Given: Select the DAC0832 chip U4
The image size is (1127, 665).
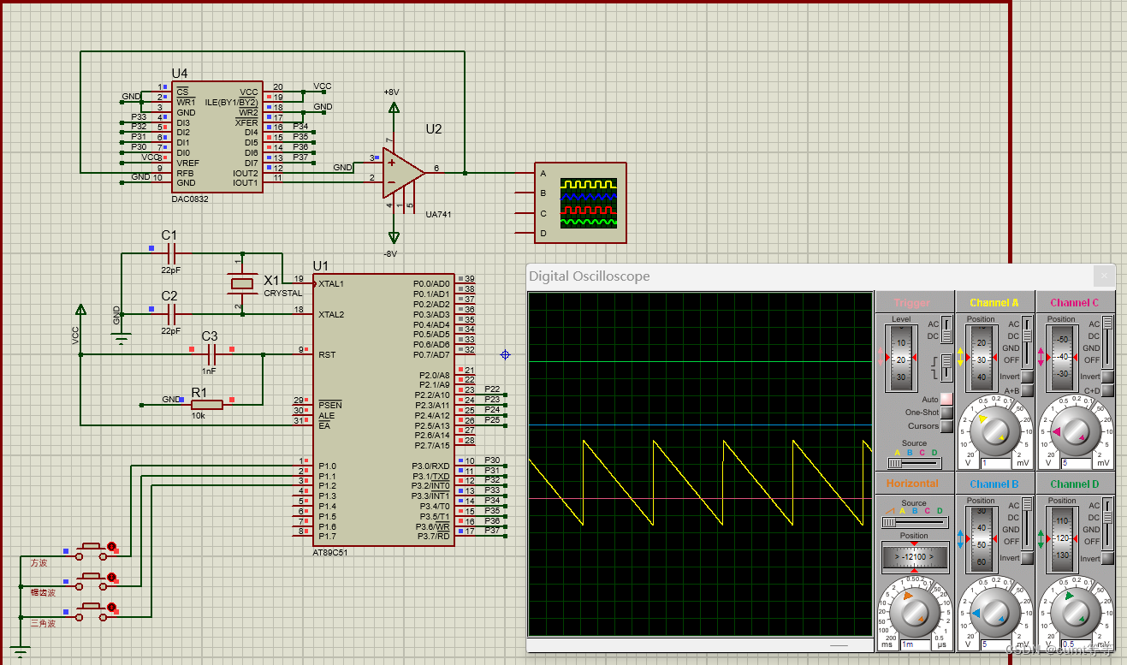Looking at the screenshot, I should 217,136.
